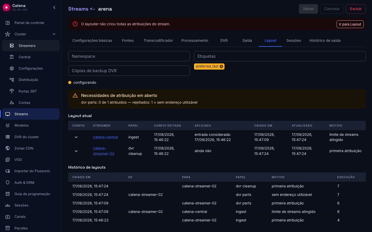372x232 pixels.
Task: Collapse the Cluster menu group
Action: pos(54,34)
